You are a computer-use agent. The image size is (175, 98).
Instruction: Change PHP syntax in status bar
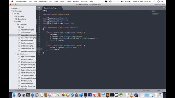pyautogui.click(x=159, y=91)
